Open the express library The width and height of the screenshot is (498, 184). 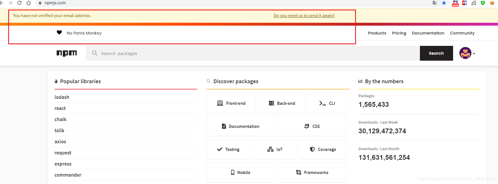(x=63, y=164)
